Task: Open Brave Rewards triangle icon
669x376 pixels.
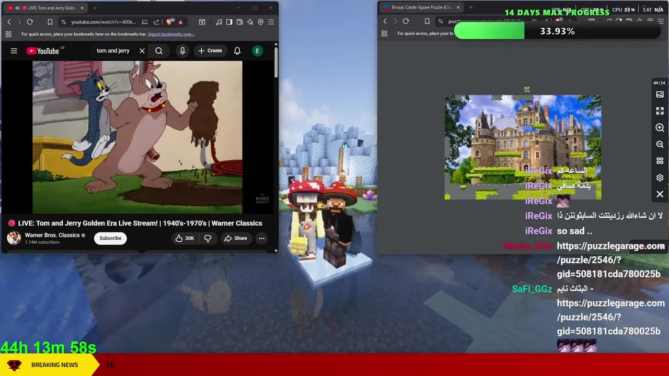Action: point(180,22)
